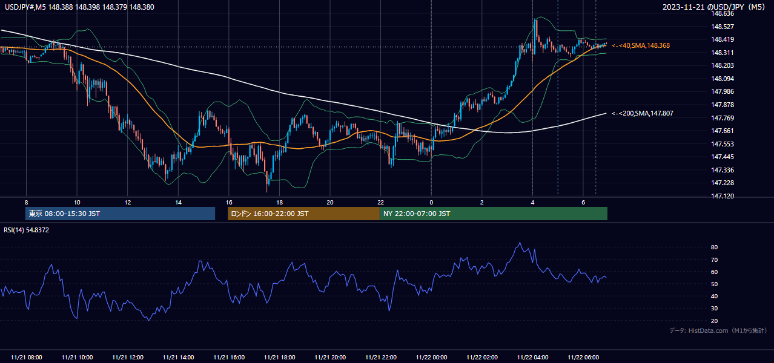The image size is (774, 363).
Task: Click the bottom time label 11/21 22:00
Action: coord(380,358)
